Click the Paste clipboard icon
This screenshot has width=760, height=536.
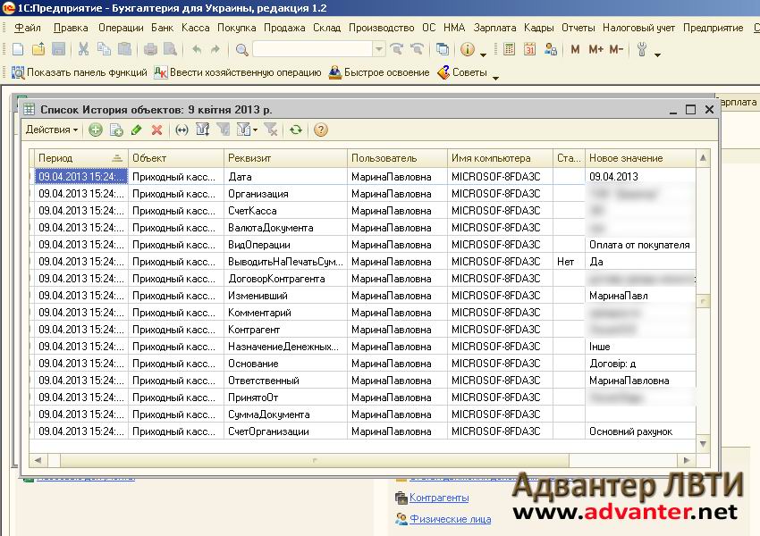124,49
